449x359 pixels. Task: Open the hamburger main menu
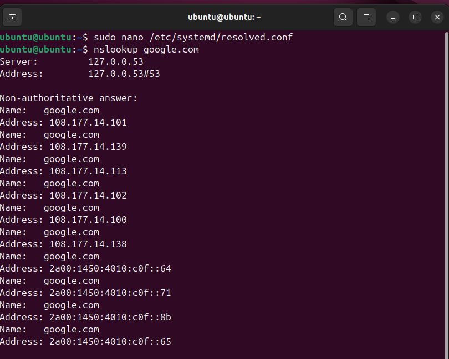pyautogui.click(x=366, y=17)
